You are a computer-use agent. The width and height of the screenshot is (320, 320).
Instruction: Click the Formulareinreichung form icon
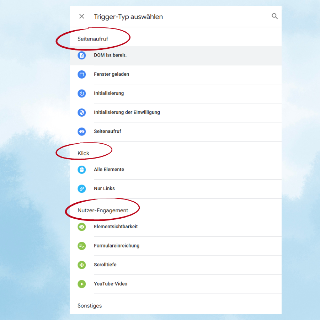pos(82,246)
